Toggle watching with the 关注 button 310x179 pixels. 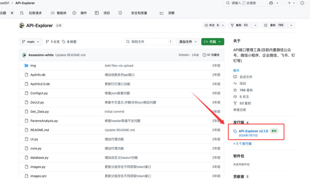(212, 25)
